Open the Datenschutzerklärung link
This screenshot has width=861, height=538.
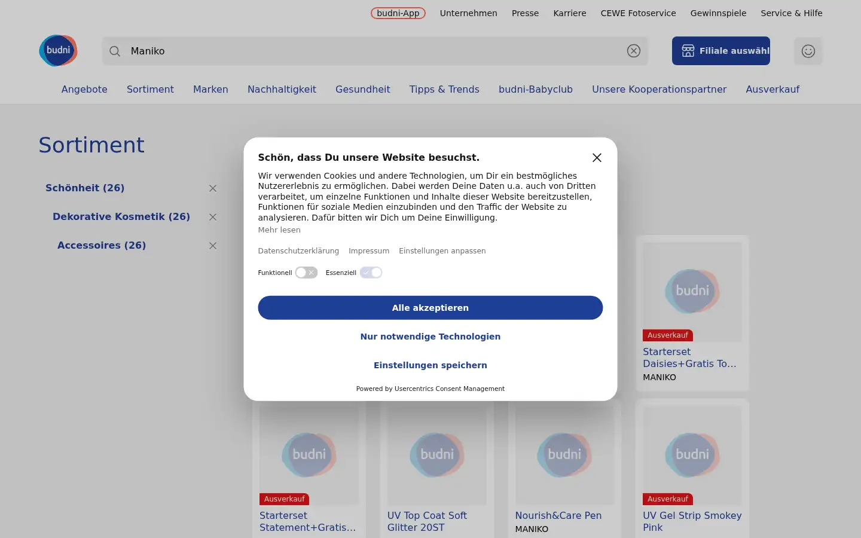click(x=298, y=251)
